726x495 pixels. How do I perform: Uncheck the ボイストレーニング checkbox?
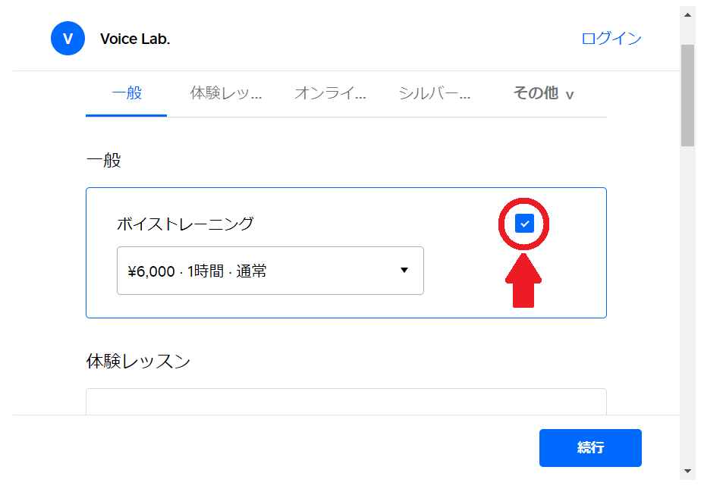click(524, 224)
